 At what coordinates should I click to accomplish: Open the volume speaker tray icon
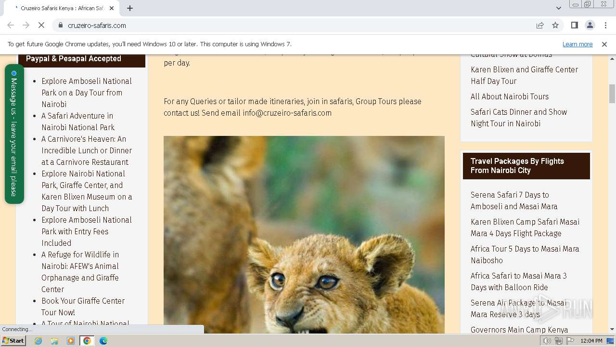tap(547, 341)
